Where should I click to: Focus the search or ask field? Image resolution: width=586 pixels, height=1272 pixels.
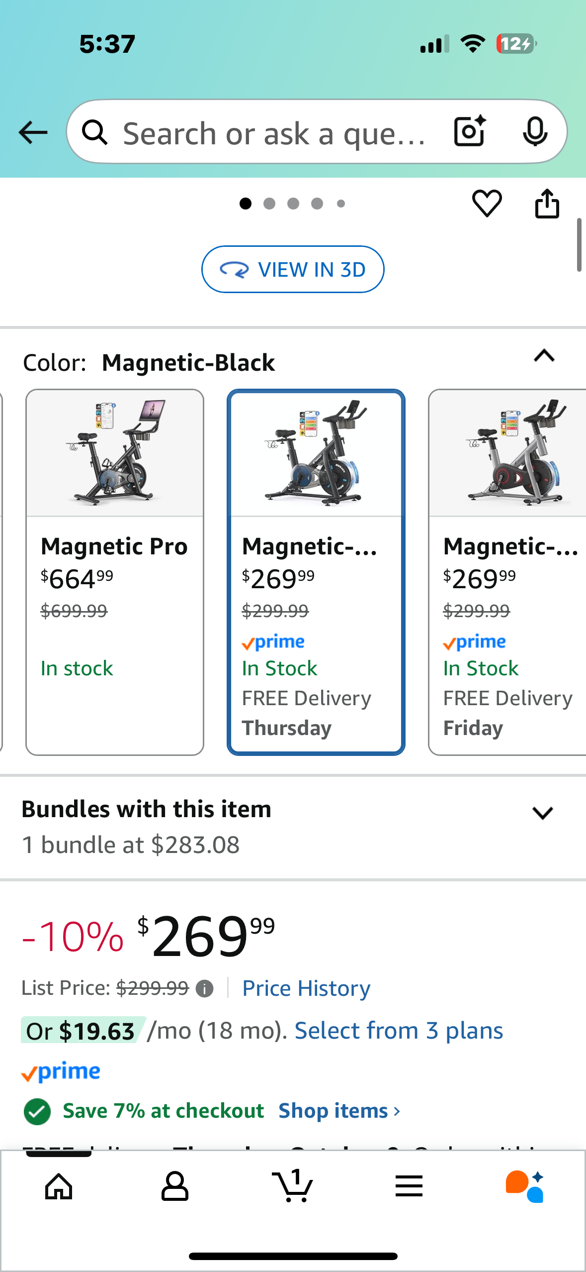[273, 133]
